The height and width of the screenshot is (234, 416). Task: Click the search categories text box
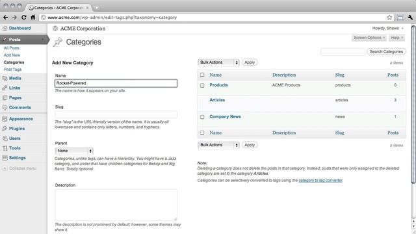(x=343, y=52)
